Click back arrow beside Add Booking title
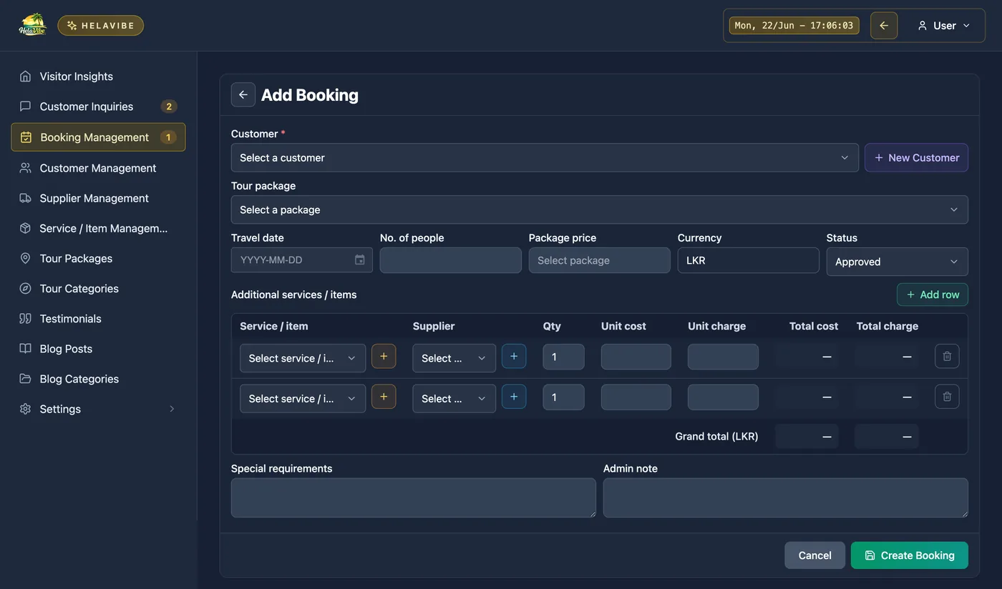The width and height of the screenshot is (1002, 589). [243, 94]
